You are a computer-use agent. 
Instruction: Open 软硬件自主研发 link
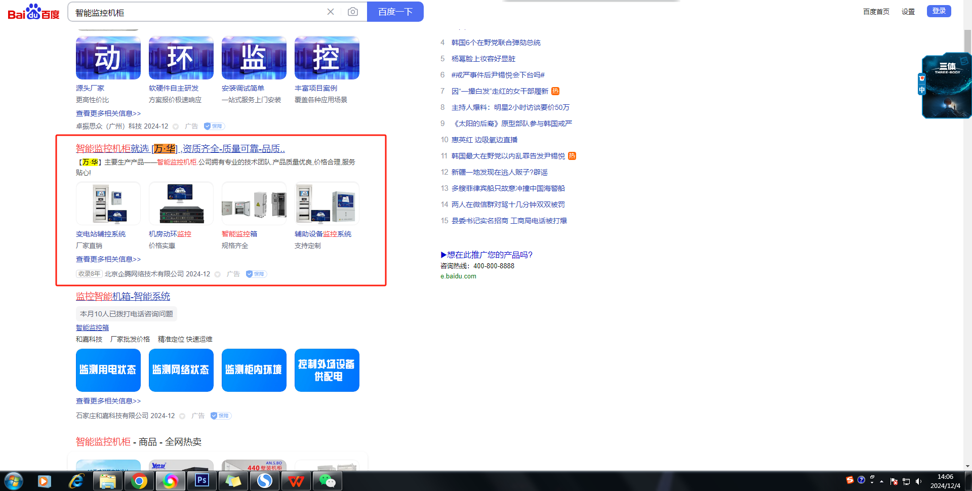click(x=174, y=88)
